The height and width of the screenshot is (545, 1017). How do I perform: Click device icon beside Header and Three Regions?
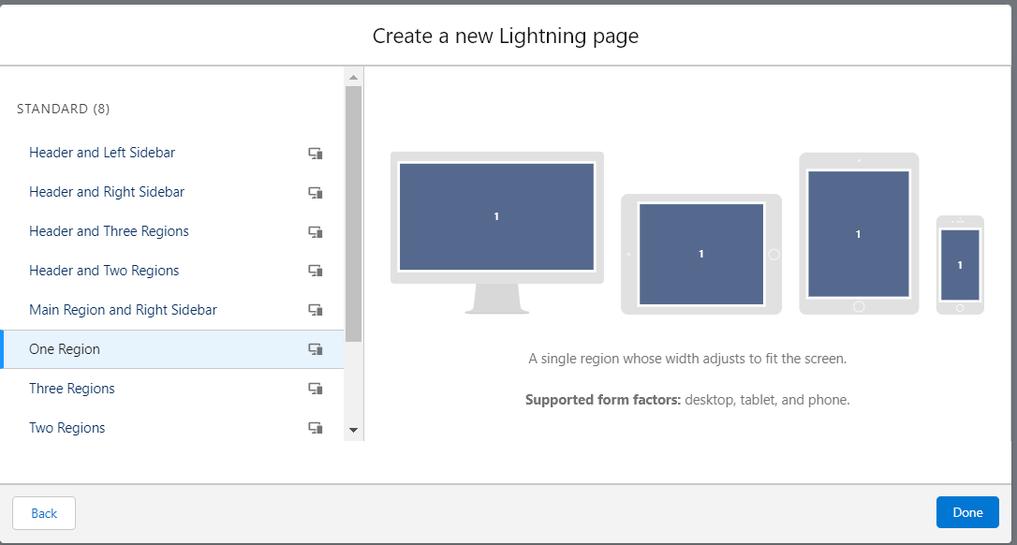point(316,232)
